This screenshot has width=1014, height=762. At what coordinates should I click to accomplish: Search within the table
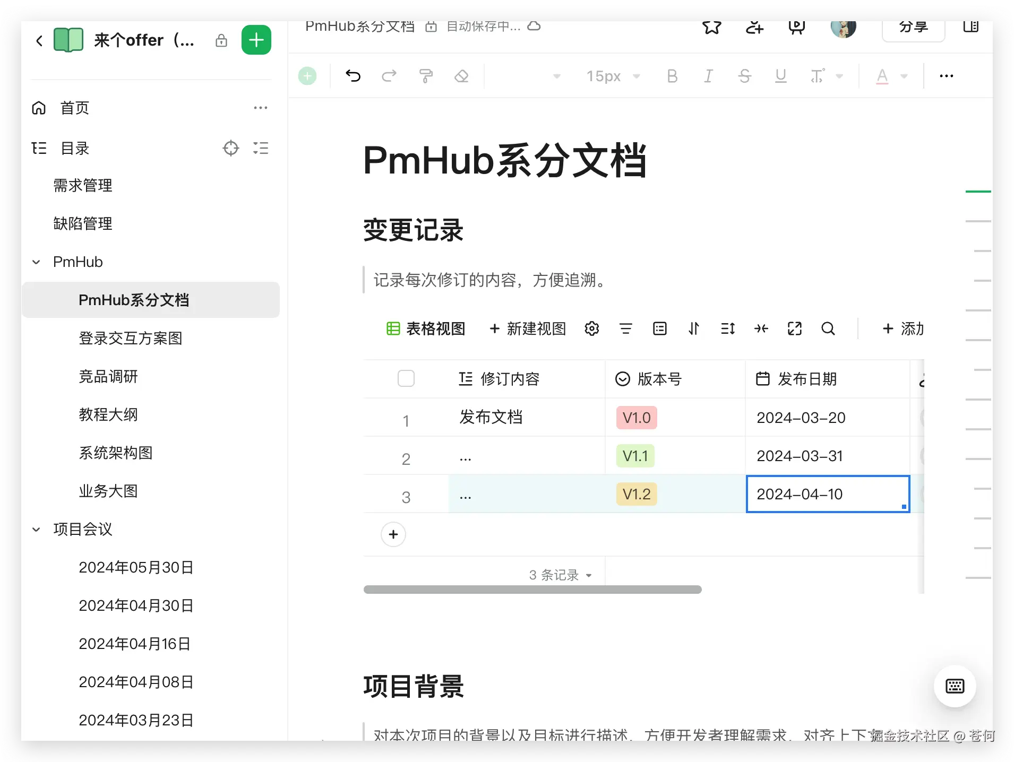click(828, 329)
